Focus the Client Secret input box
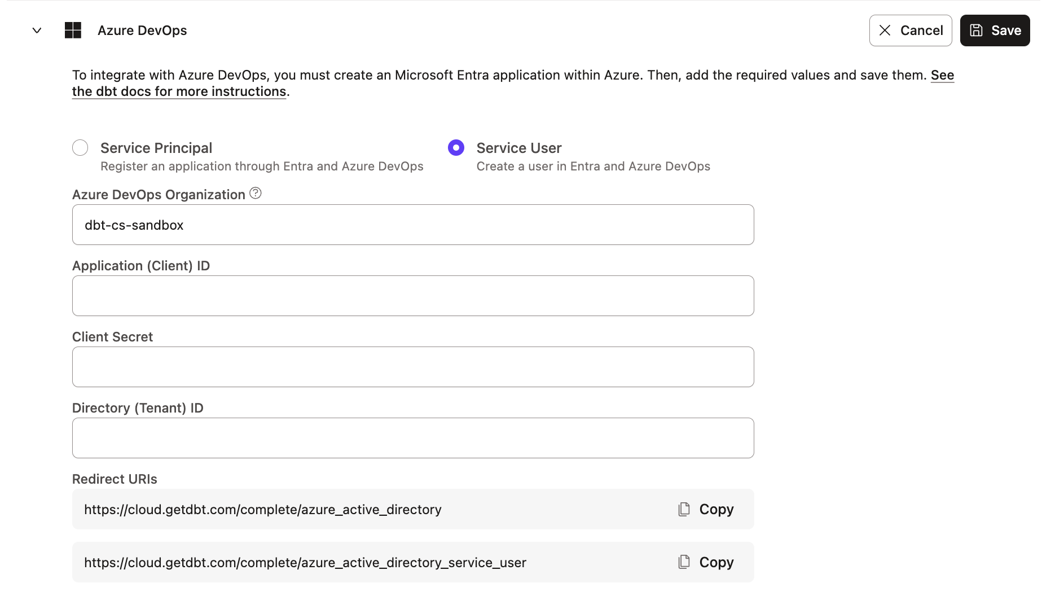1064x605 pixels. point(413,367)
